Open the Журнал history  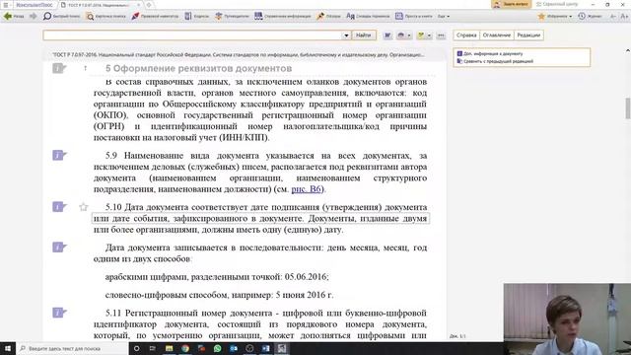click(x=590, y=16)
